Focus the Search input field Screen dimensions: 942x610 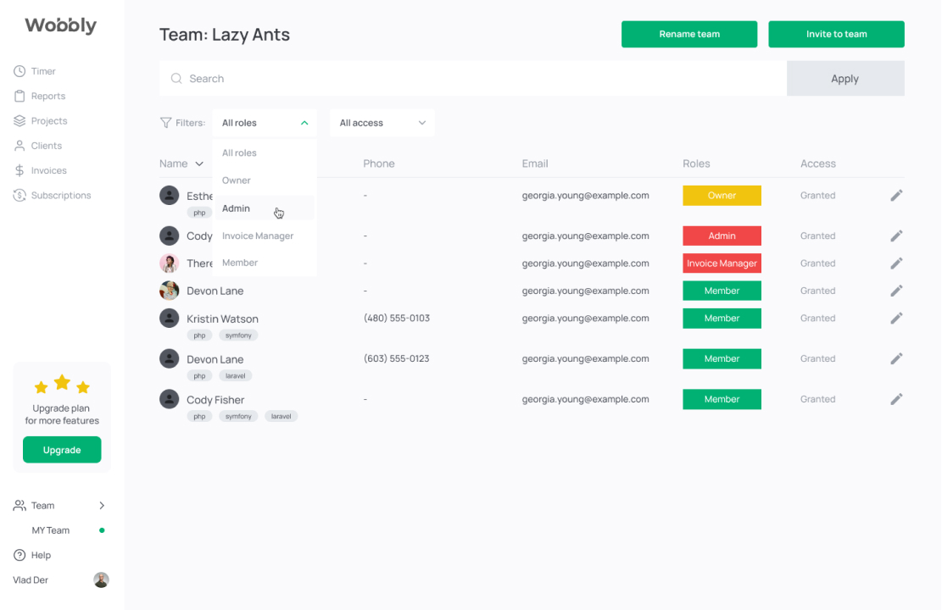coord(473,79)
